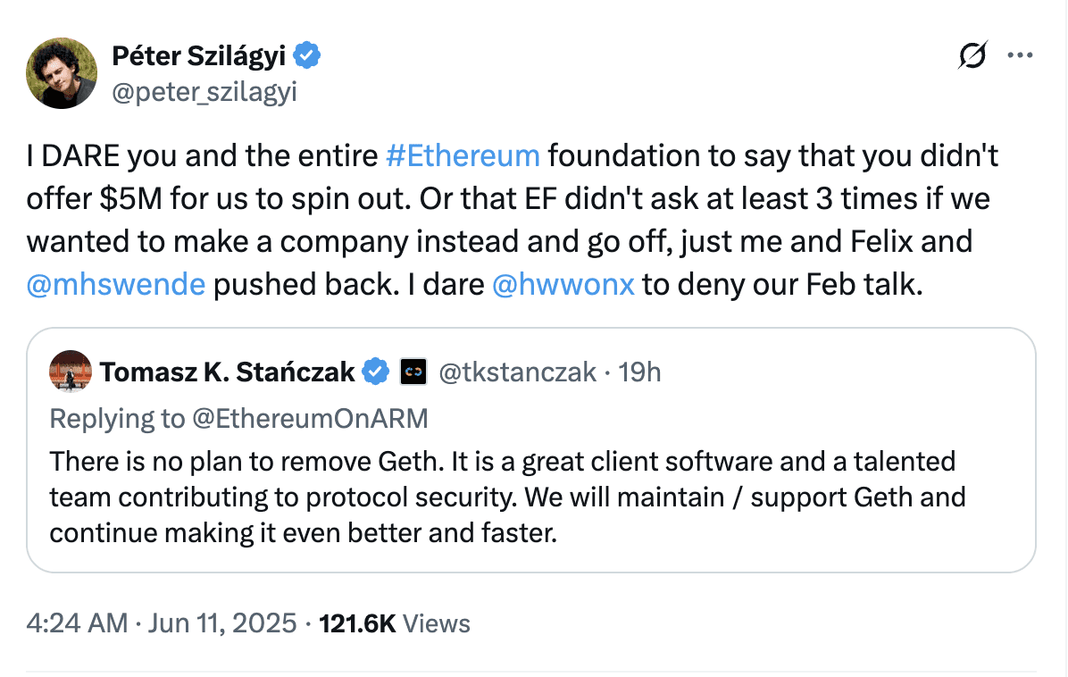Open the more options menu on the tweet
The width and height of the screenshot is (1068, 677).
click(1021, 55)
